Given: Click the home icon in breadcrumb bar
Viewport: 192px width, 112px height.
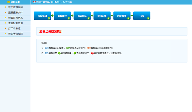Looking at the screenshot, I should (34, 2).
